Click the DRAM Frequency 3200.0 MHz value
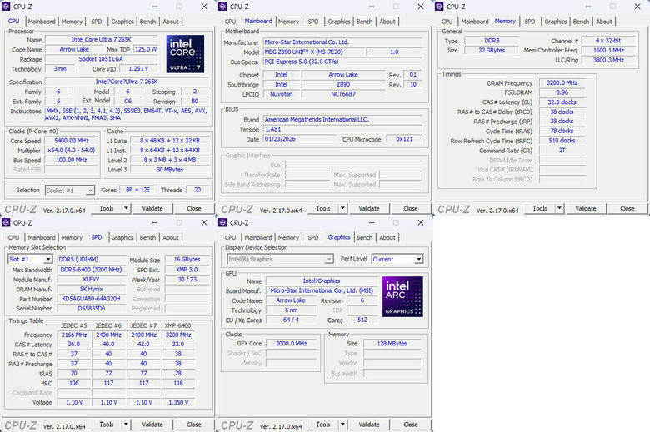The height and width of the screenshot is (432, 650). 562,83
